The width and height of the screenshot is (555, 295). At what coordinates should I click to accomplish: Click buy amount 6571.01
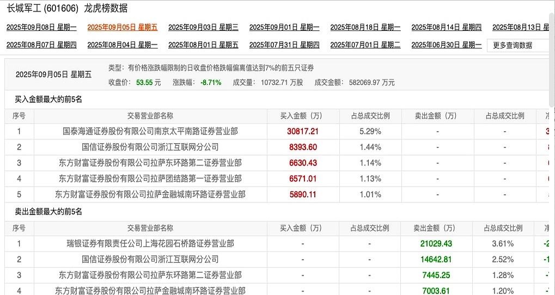pyautogui.click(x=303, y=179)
